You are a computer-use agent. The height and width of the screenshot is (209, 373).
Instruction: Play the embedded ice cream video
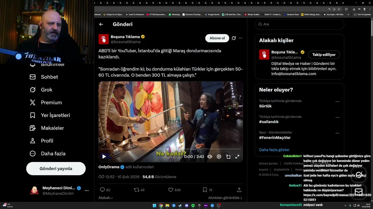pyautogui.click(x=104, y=156)
